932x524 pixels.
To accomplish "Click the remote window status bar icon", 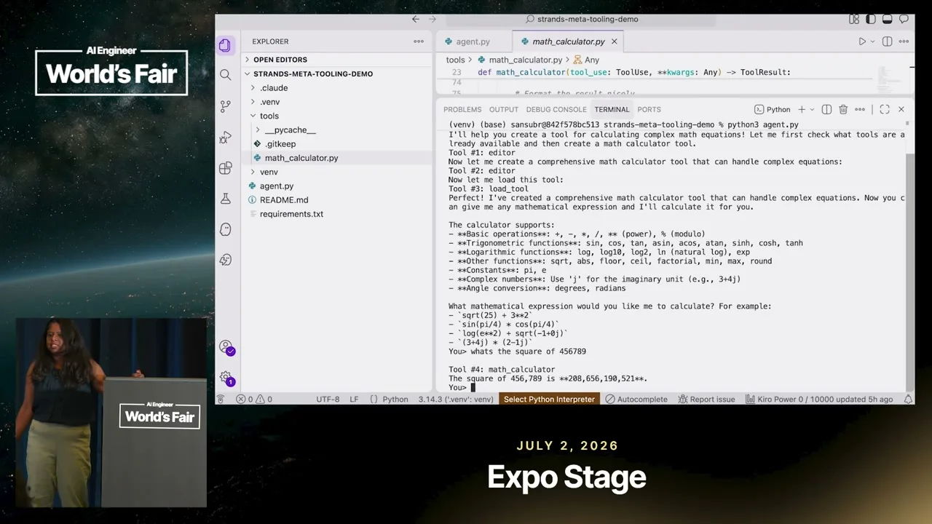I will click(x=221, y=399).
